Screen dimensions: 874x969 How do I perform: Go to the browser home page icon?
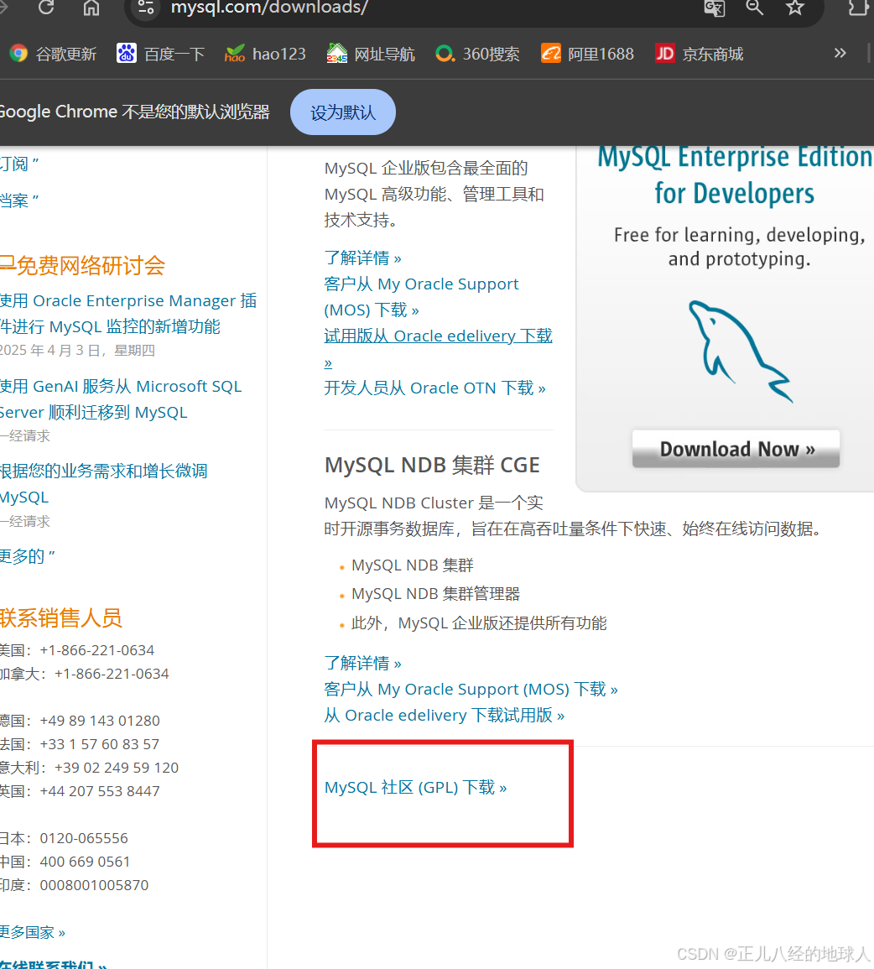coord(91,8)
